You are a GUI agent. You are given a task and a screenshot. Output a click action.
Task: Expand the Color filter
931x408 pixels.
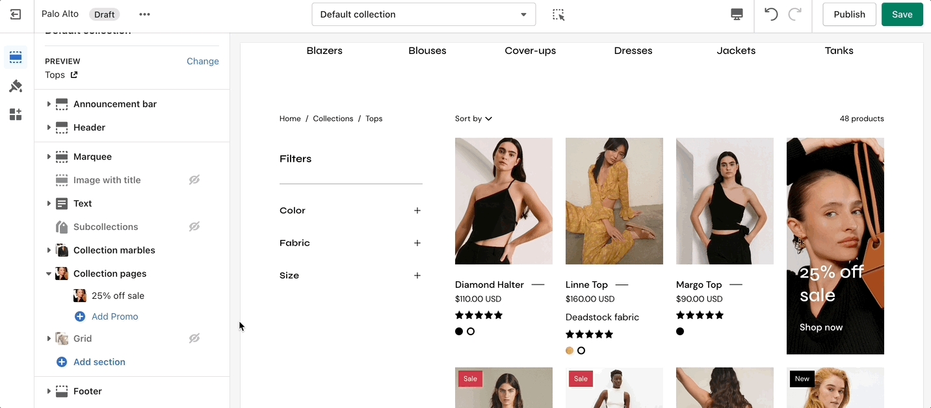click(417, 210)
